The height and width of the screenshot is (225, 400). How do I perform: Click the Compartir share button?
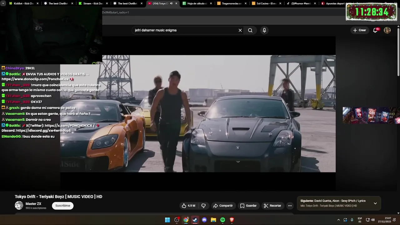click(x=223, y=206)
